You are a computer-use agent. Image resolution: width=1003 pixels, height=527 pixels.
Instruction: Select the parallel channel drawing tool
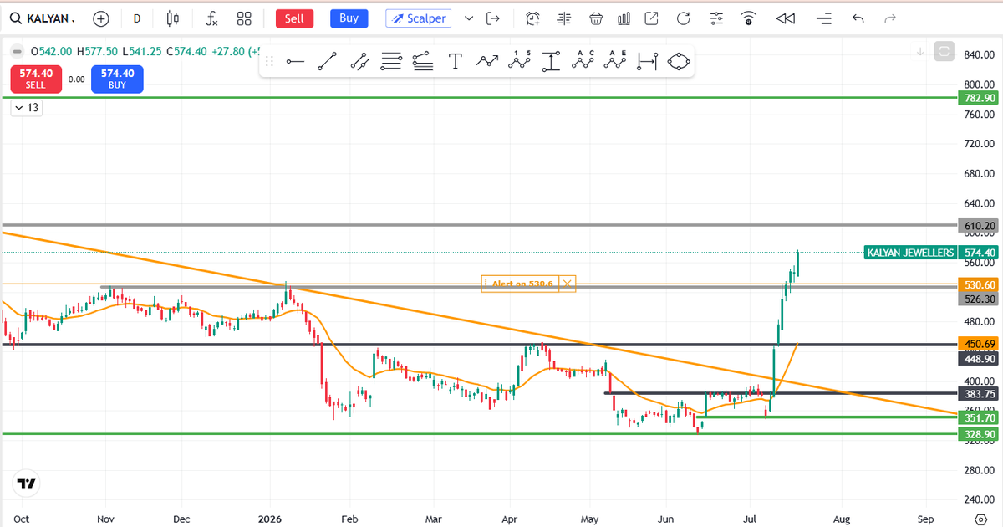(359, 61)
